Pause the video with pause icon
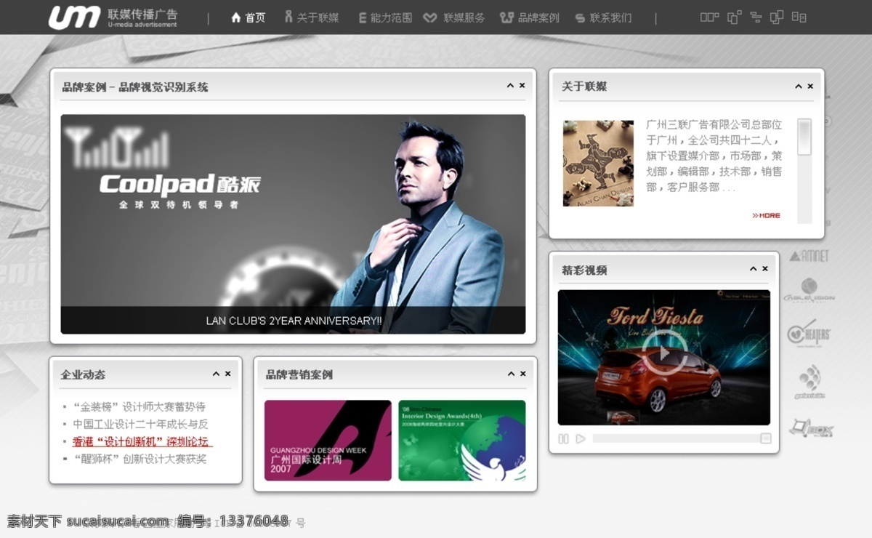This screenshot has height=538, width=872. pos(563,438)
